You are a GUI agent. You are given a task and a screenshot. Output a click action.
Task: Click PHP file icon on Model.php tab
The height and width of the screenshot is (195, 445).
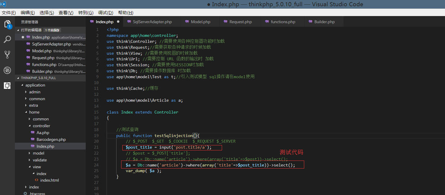click(187, 22)
